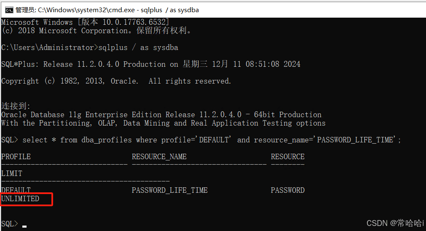The width and height of the screenshot is (426, 231).
Task: Click the PASSWORD resource type value
Action: [x=287, y=190]
